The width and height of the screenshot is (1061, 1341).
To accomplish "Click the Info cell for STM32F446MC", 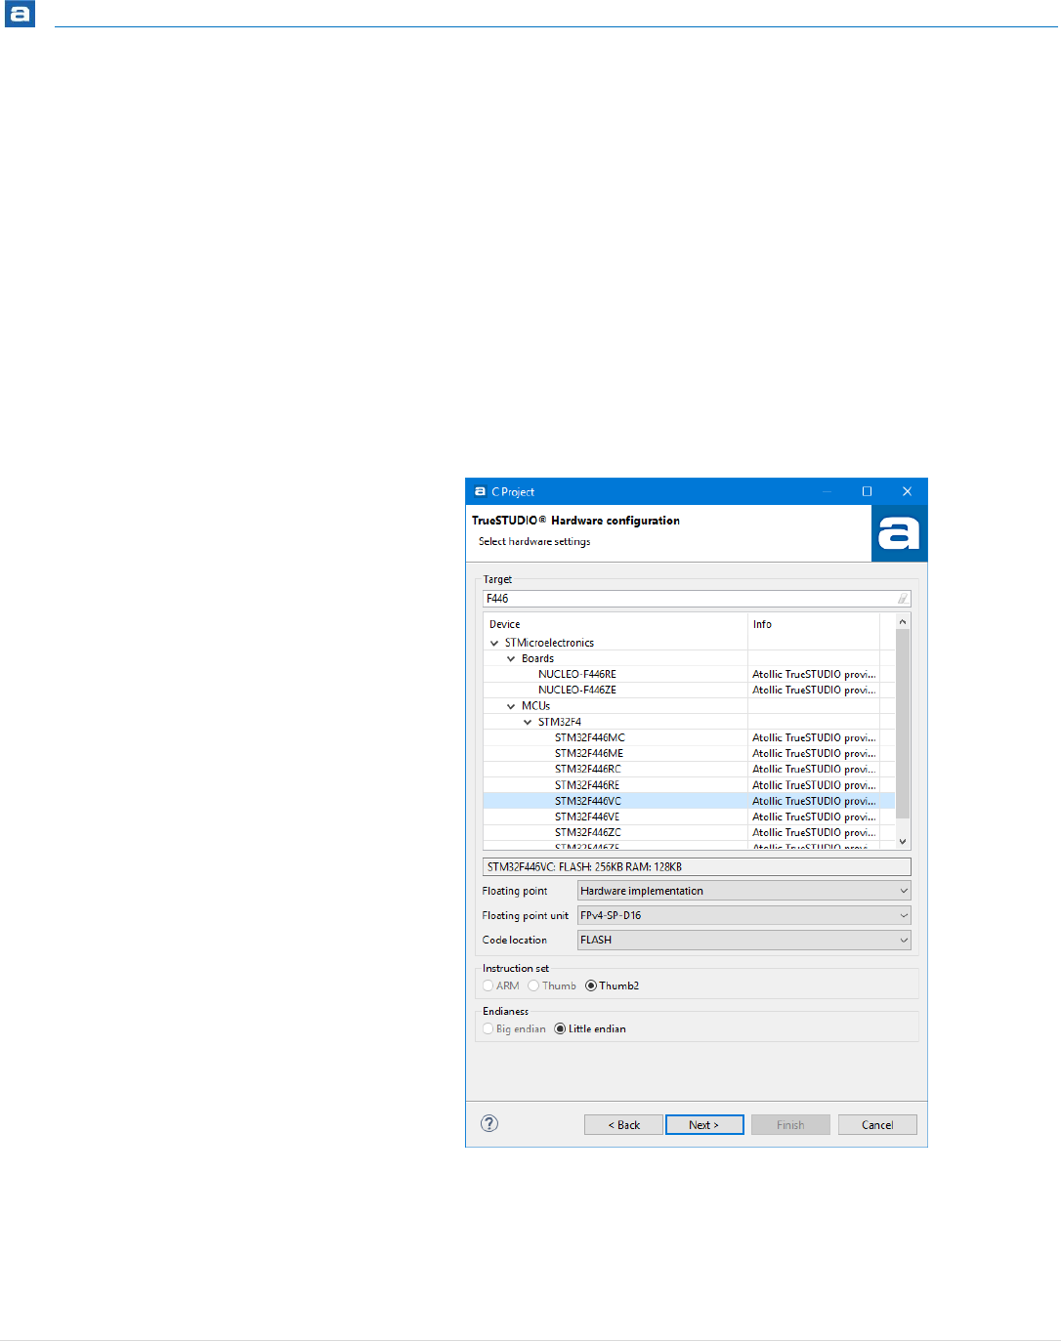I will point(814,737).
